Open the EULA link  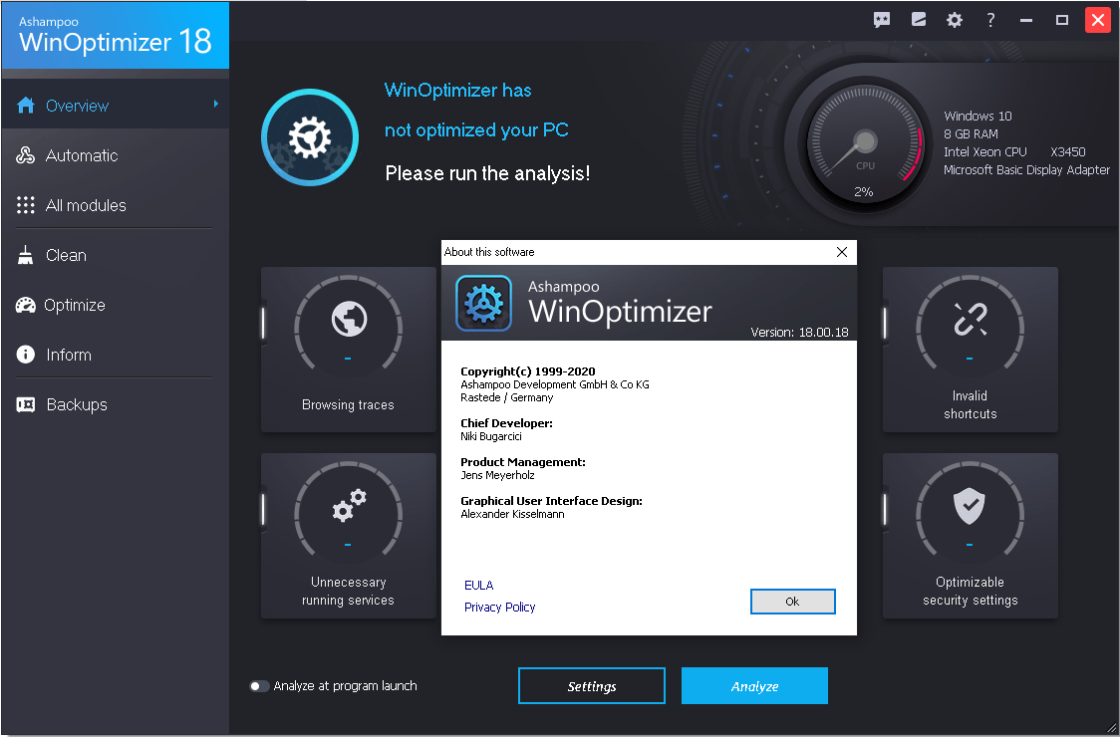click(478, 586)
